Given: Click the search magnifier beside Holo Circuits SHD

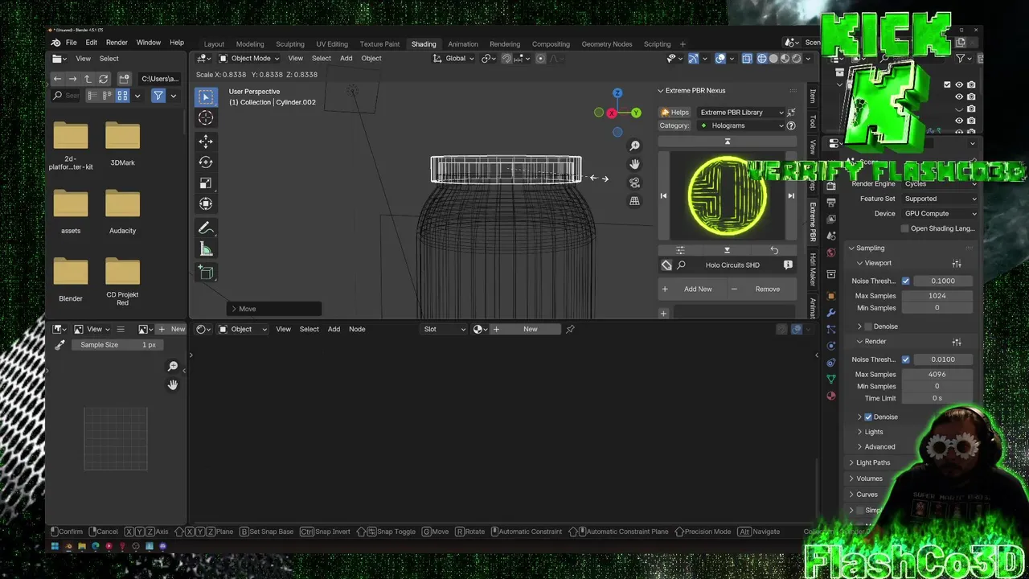Looking at the screenshot, I should (x=681, y=265).
